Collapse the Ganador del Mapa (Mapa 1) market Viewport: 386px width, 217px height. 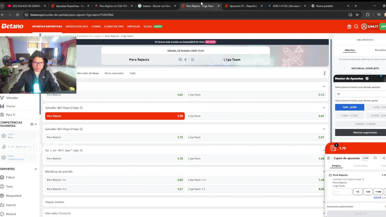click(324, 108)
